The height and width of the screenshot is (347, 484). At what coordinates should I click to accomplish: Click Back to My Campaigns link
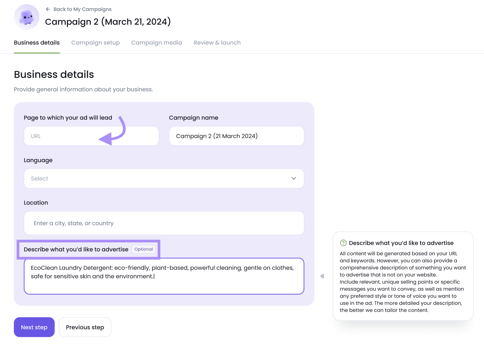click(x=82, y=9)
